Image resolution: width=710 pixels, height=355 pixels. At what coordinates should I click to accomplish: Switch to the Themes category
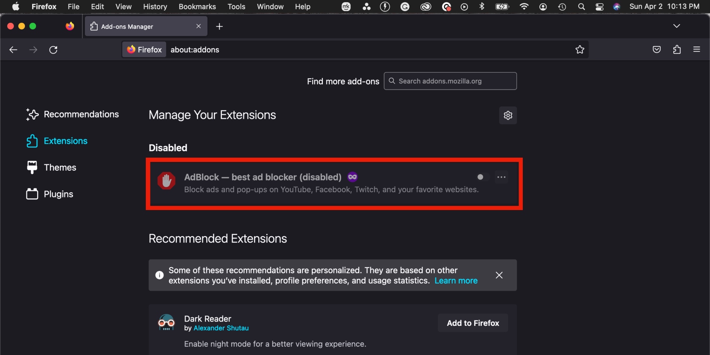(51, 168)
